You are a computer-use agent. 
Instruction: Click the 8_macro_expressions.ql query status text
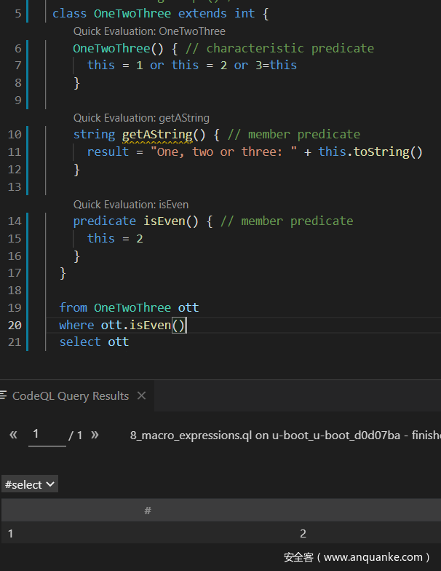pos(284,435)
